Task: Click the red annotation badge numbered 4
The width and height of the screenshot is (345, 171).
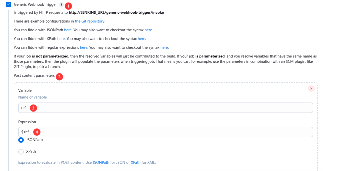Action: coord(37,132)
